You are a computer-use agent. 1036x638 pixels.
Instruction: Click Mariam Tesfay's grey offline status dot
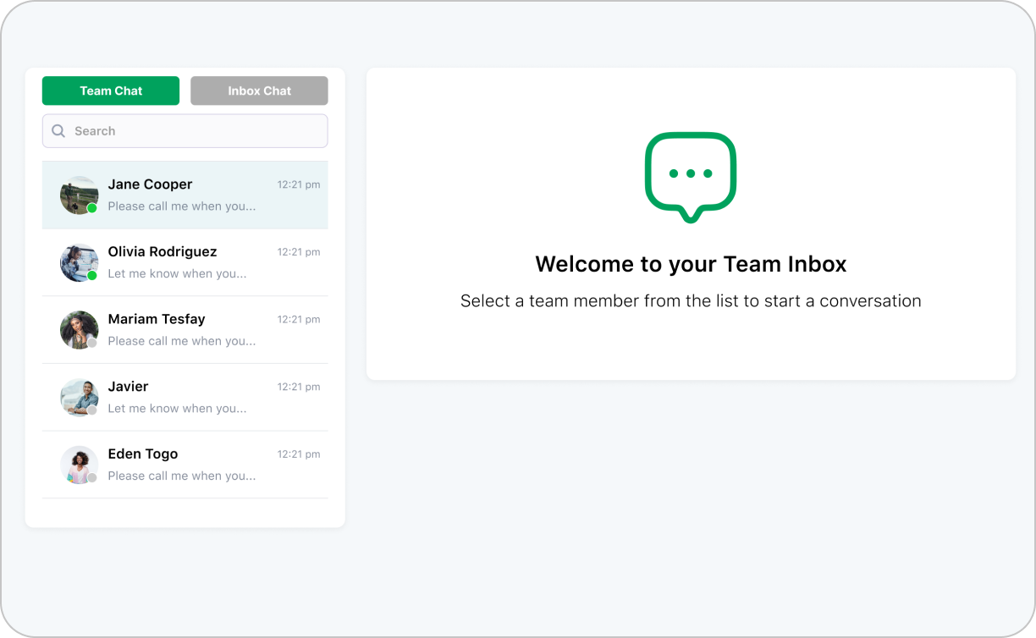[x=92, y=343]
